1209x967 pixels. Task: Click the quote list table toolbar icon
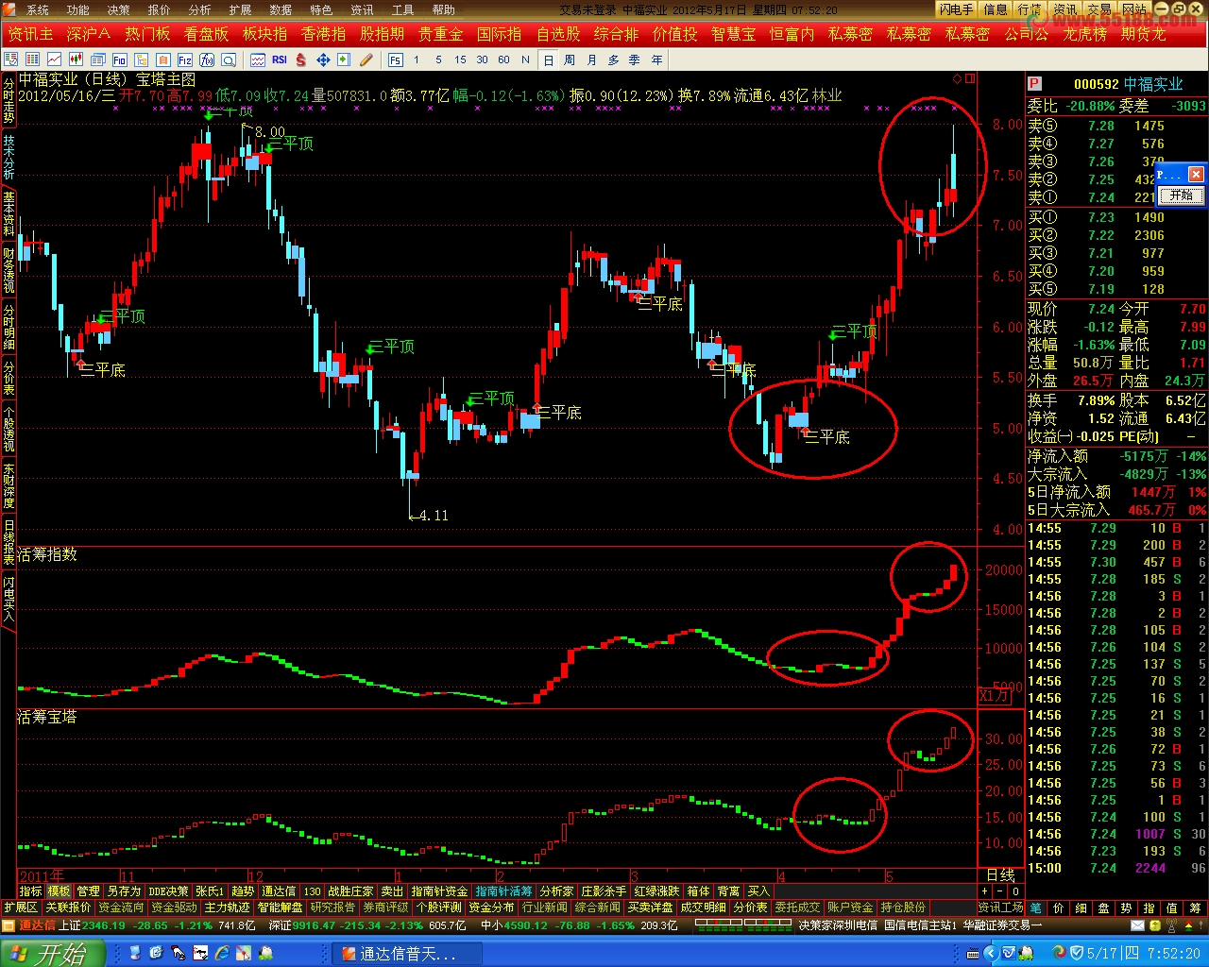click(x=33, y=59)
